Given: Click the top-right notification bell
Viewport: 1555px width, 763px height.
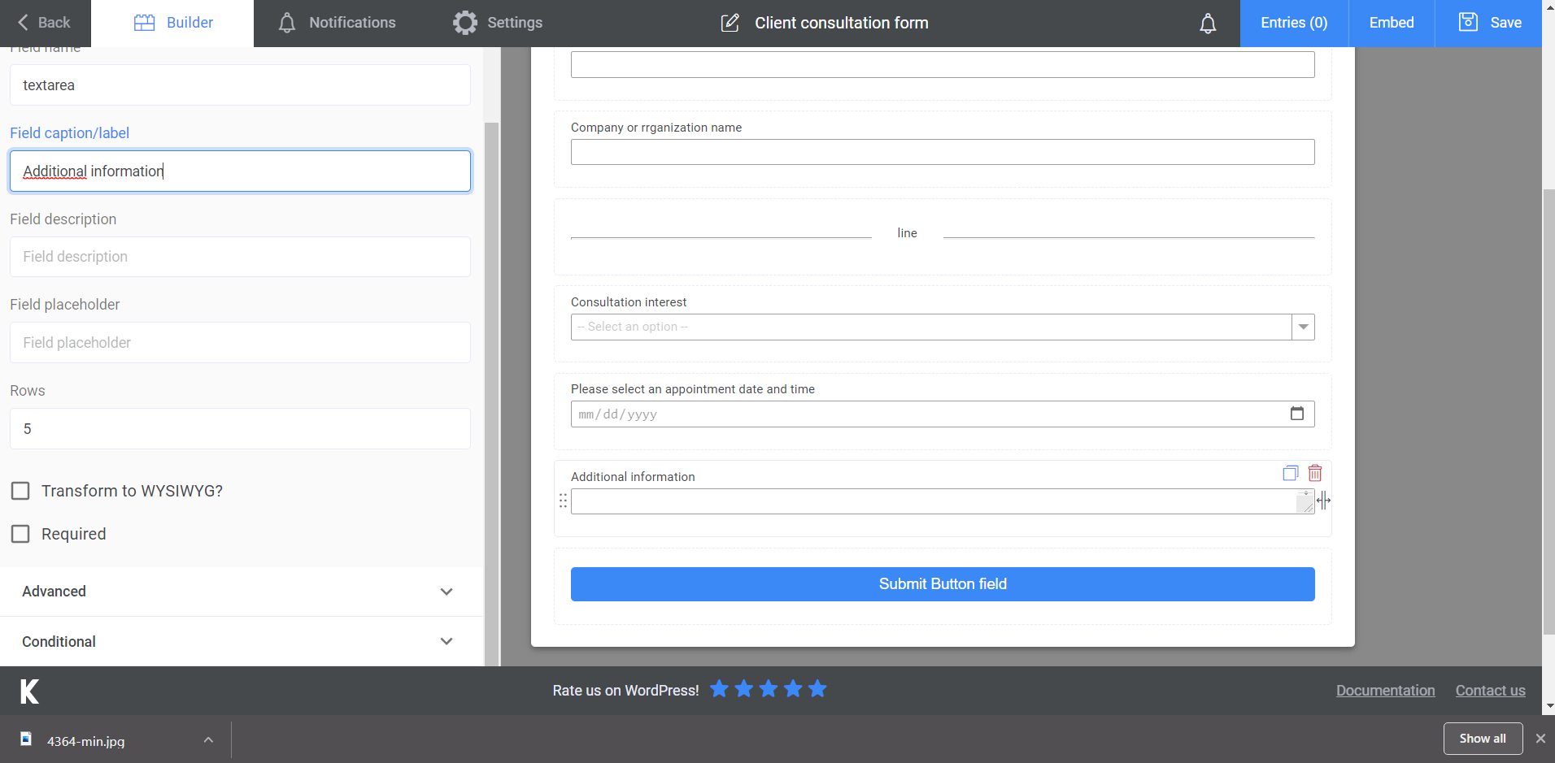Looking at the screenshot, I should [x=1208, y=24].
